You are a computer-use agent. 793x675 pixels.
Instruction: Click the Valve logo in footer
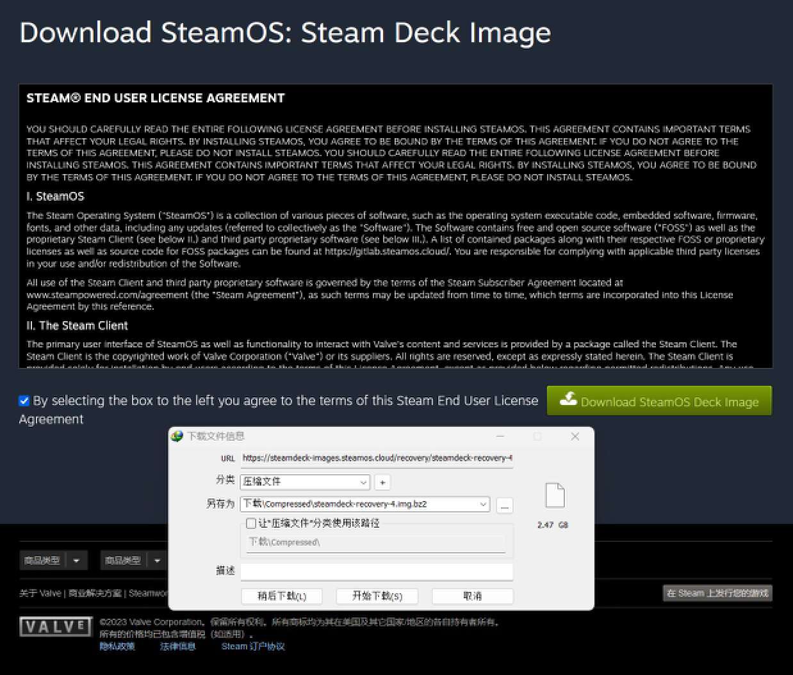click(56, 627)
